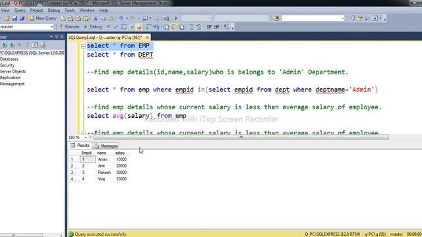Open the empty Find combo box
This screenshot has width=422, height=237.
313,18
